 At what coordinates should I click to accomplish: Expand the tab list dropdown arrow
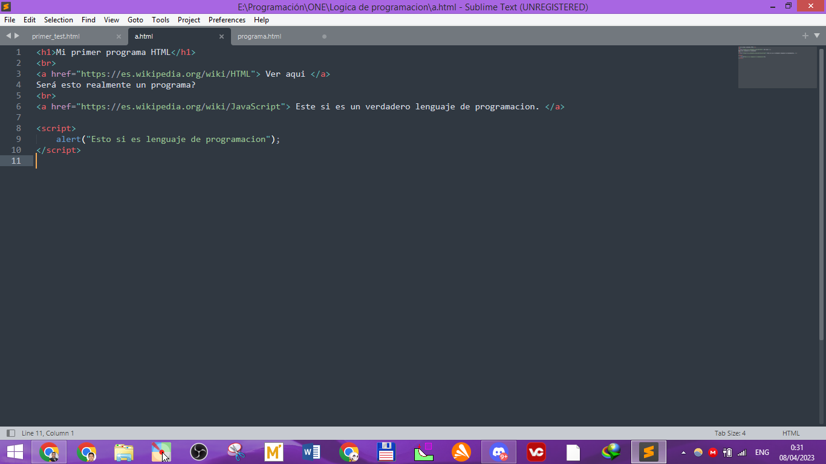point(817,36)
